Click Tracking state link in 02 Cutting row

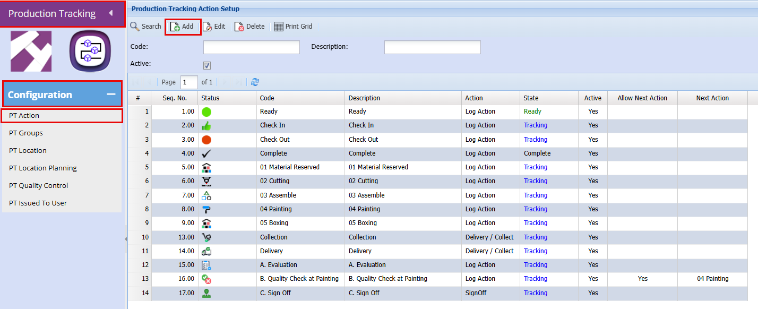pos(535,181)
